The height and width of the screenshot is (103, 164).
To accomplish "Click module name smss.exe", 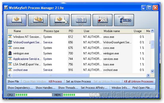I will [109, 37].
